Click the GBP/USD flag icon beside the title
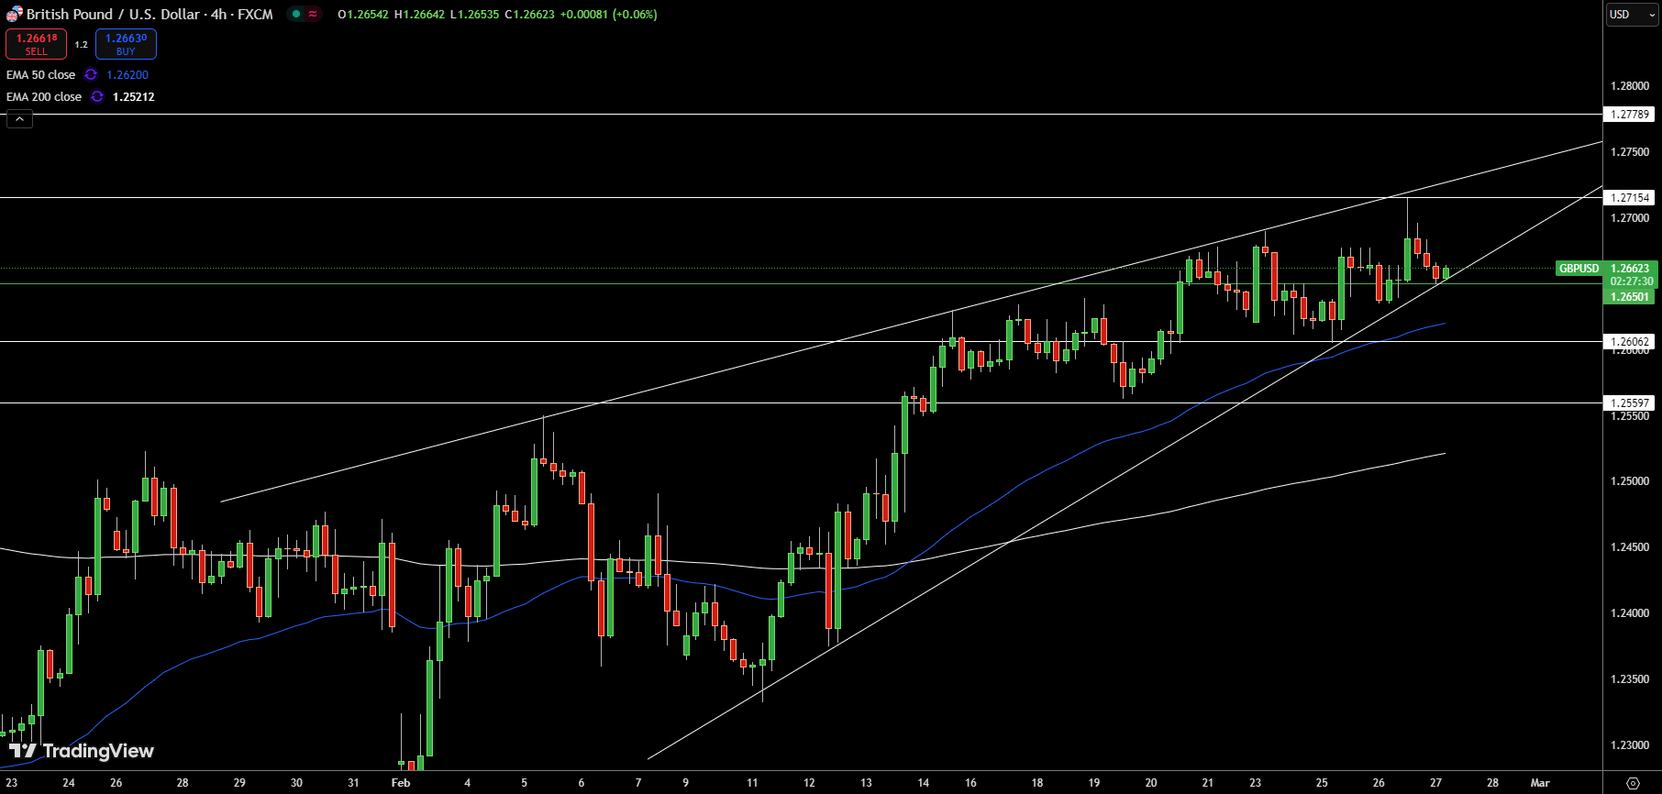This screenshot has width=1662, height=794. 14,14
